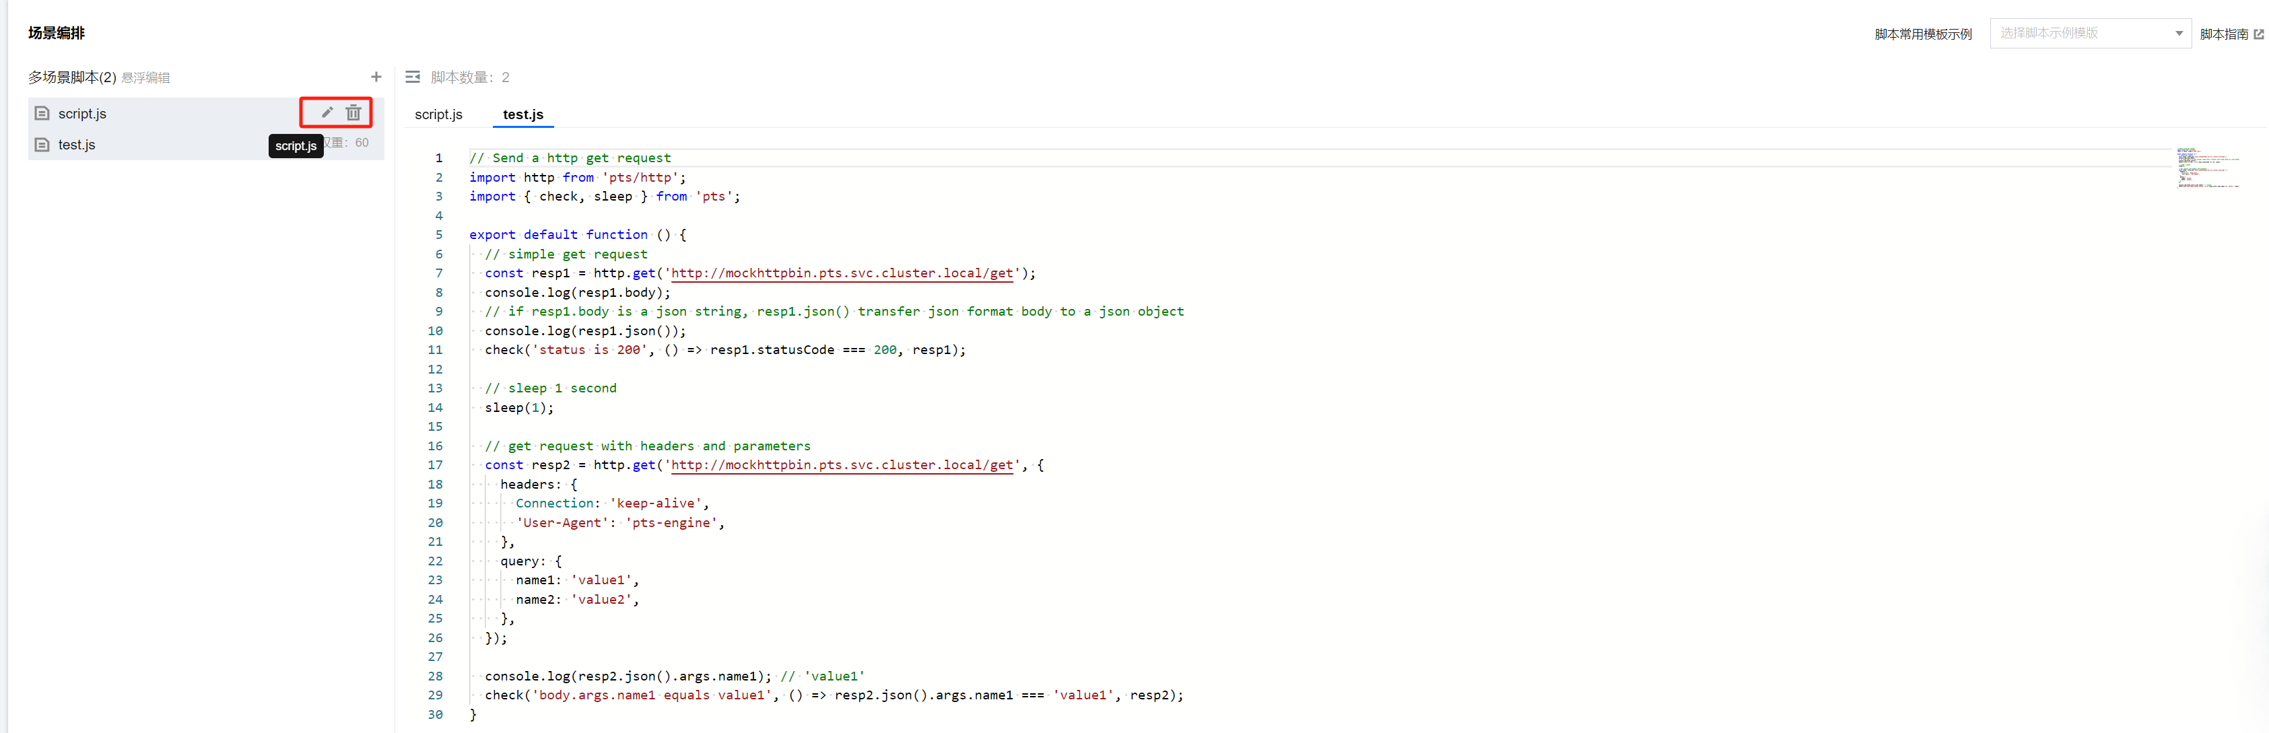The image size is (2269, 733).
Task: Click the 悬浮编辑 hint text
Action: 145,77
